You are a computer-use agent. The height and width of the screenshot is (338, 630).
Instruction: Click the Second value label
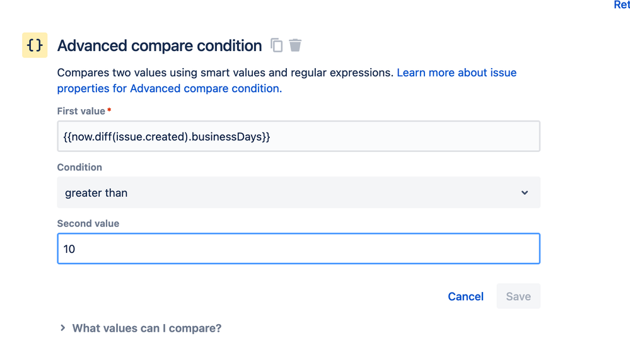[x=88, y=223]
